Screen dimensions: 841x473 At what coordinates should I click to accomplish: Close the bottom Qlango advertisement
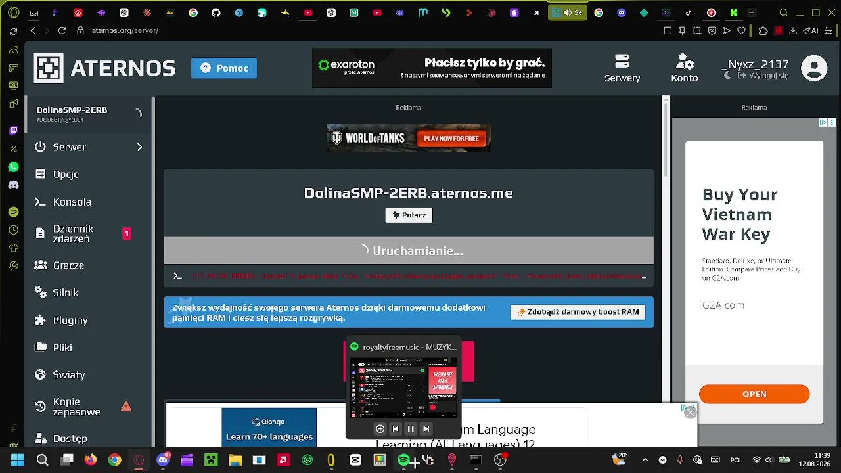coord(690,412)
